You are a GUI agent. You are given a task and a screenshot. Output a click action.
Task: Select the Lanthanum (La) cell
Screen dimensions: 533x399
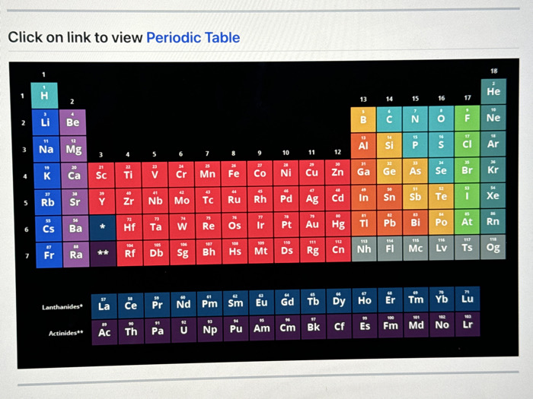[104, 306]
